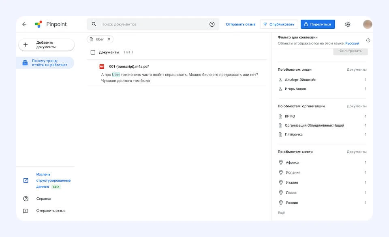Click the info icon near collection filter
The width and height of the screenshot is (389, 237).
coord(368,40)
